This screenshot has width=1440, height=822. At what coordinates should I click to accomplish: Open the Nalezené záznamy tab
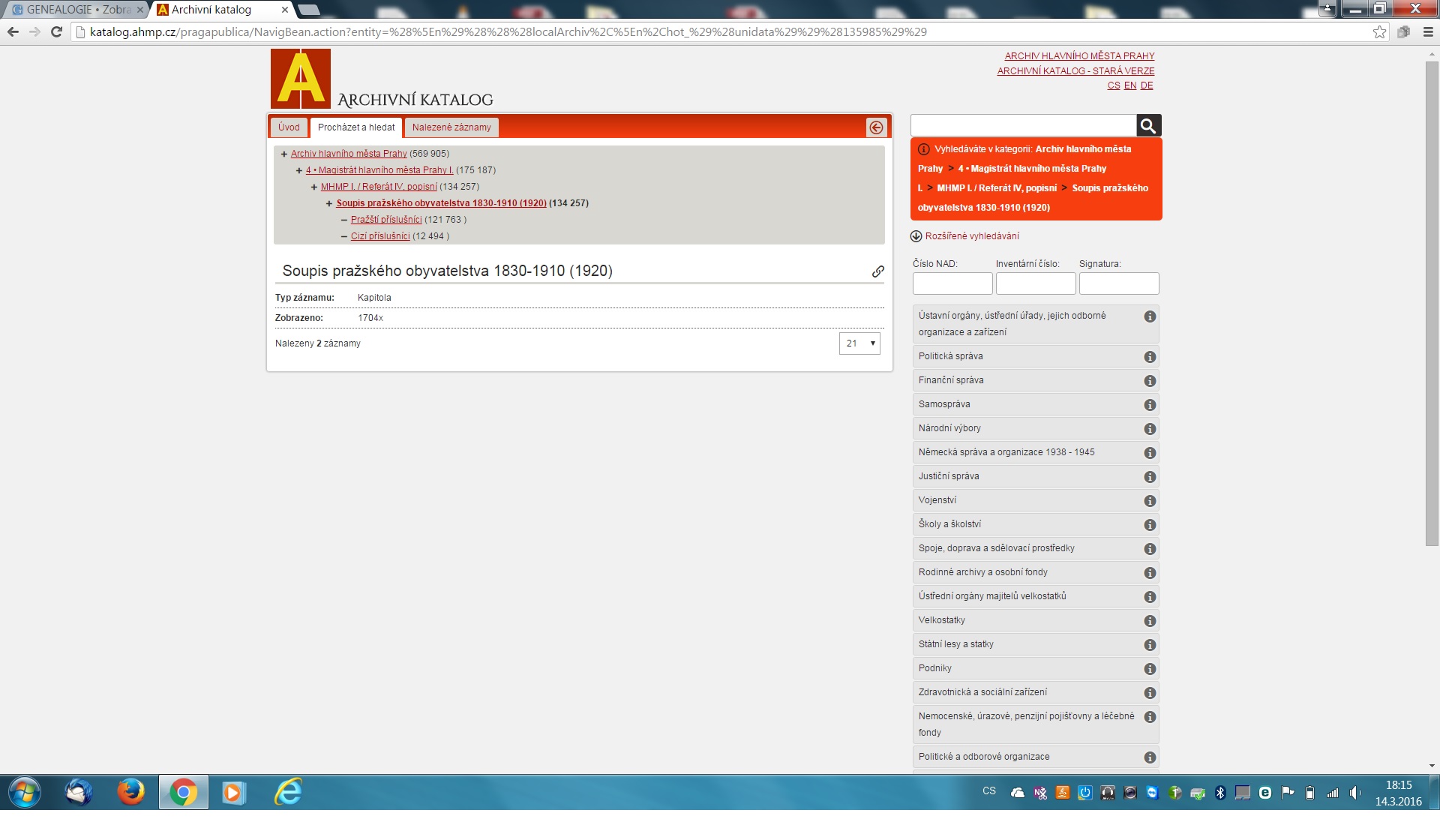(x=451, y=127)
